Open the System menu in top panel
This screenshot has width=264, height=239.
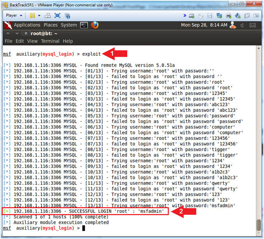[x=69, y=25]
